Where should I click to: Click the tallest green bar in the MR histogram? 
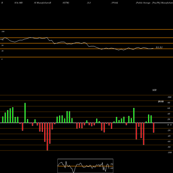tap(25, 113)
